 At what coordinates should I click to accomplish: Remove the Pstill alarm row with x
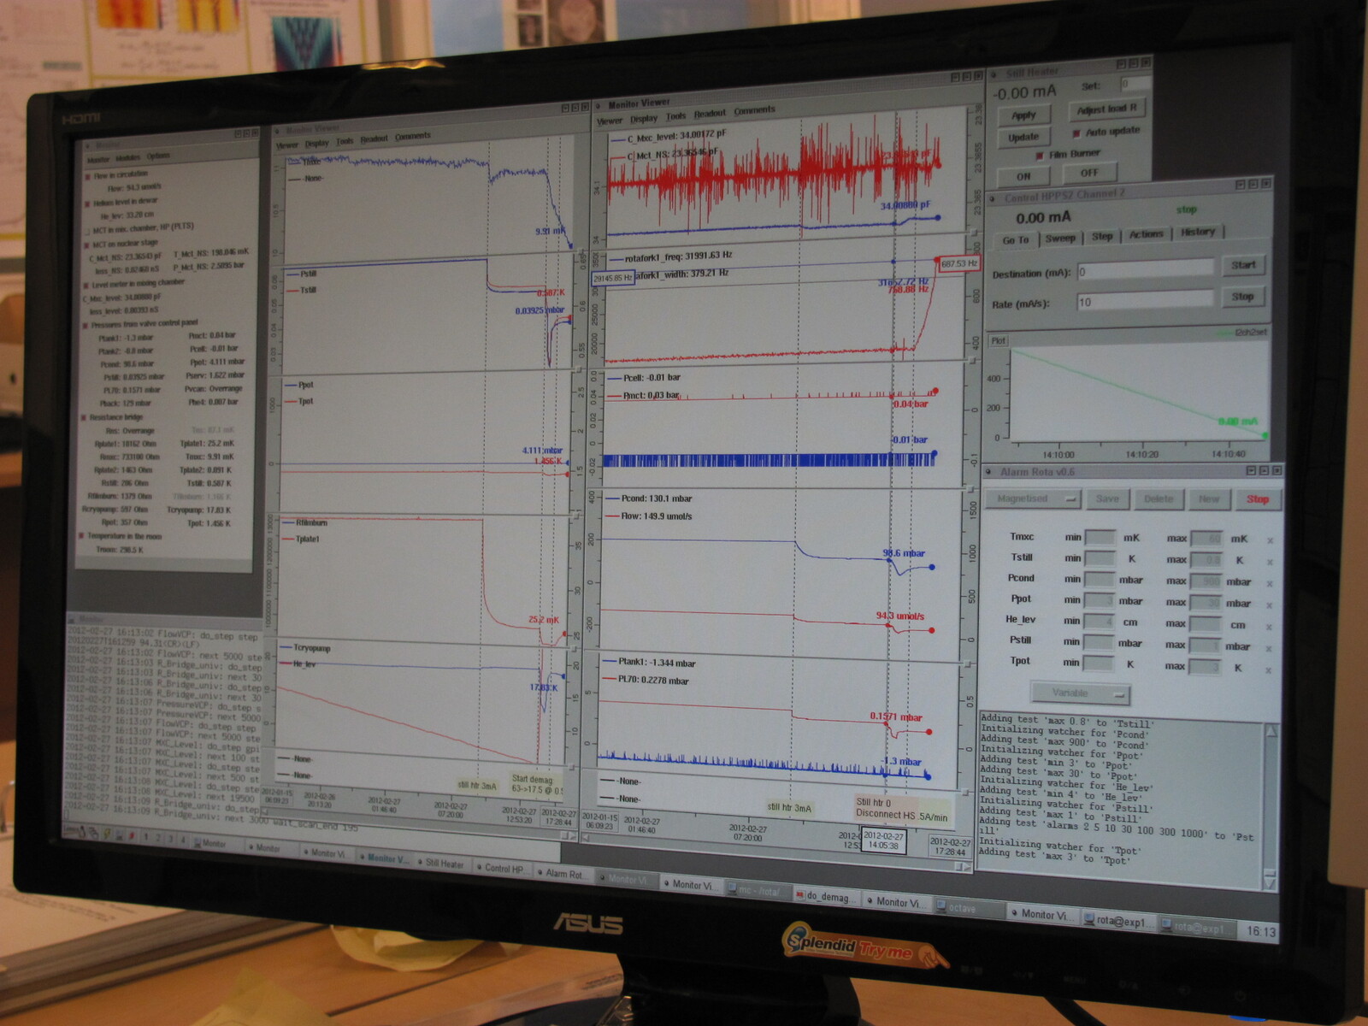click(1269, 648)
